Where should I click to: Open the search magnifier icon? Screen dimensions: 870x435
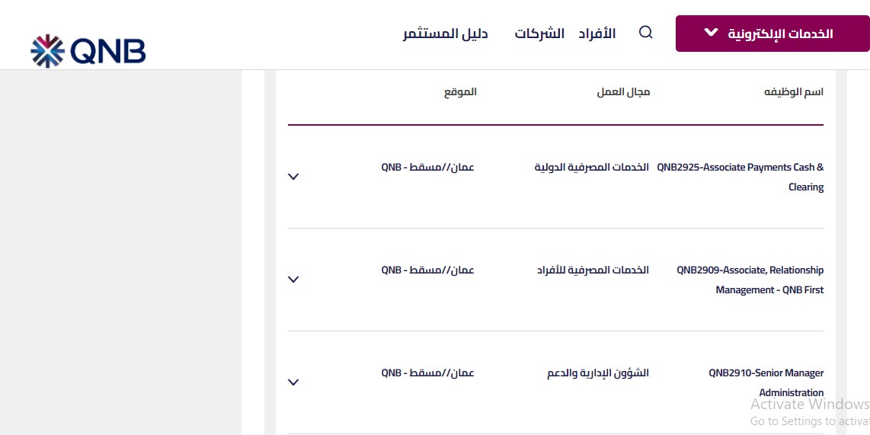click(646, 33)
